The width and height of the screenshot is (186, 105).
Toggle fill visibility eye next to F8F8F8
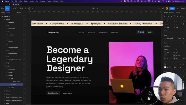(180, 67)
